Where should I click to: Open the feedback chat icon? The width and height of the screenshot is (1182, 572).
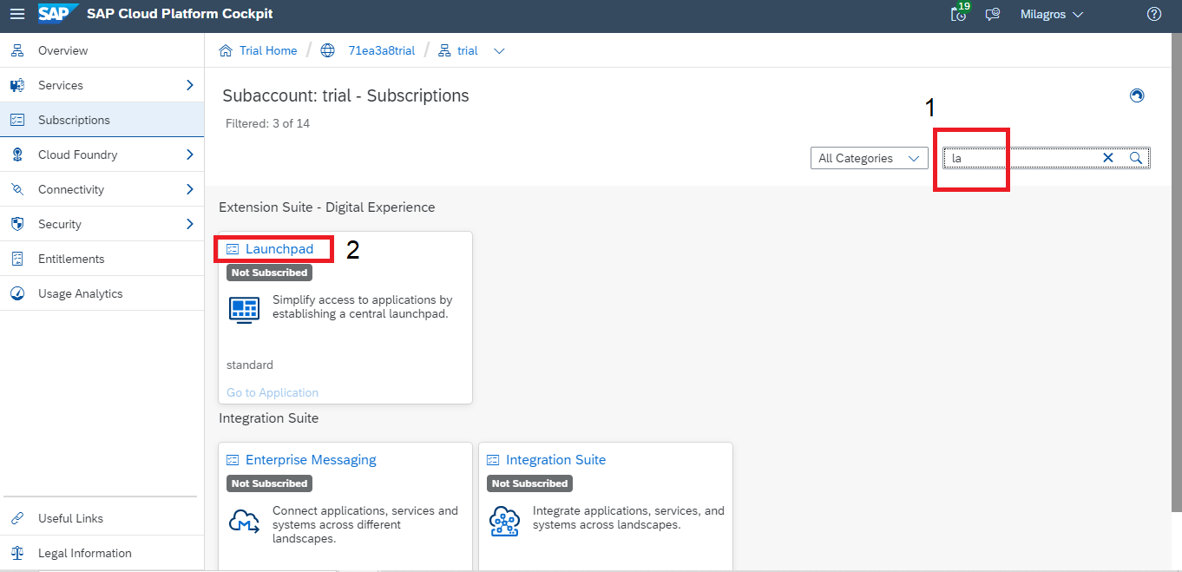tap(993, 14)
